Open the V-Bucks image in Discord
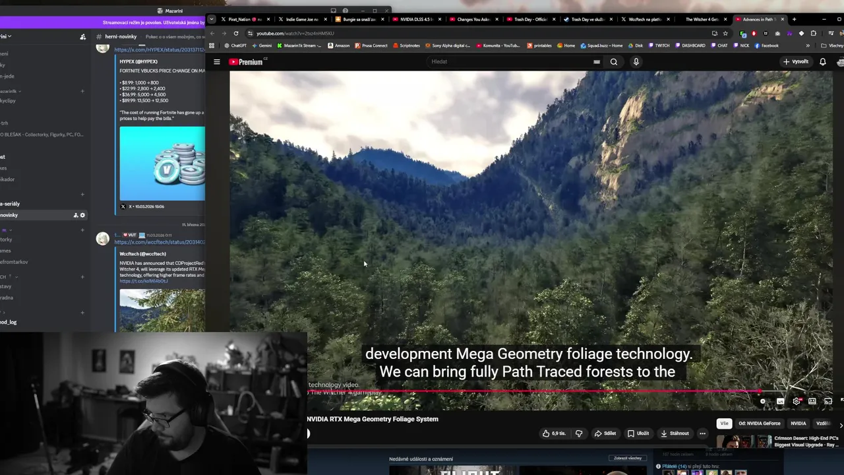The width and height of the screenshot is (844, 475). pos(162,163)
